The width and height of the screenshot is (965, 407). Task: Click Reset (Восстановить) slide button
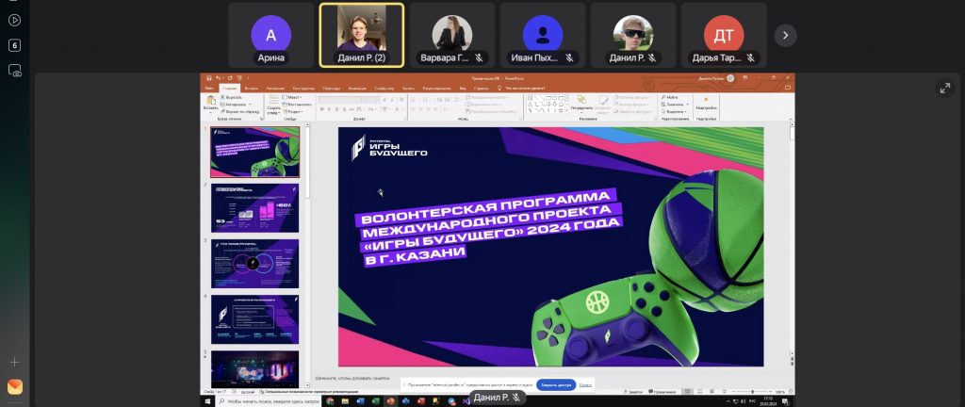[297, 104]
